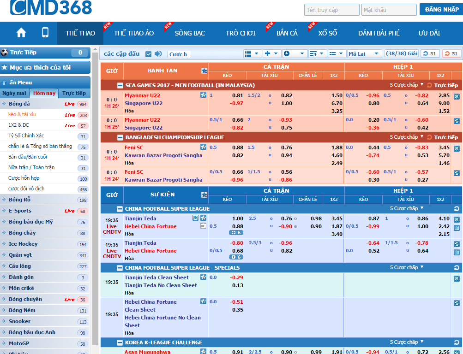Click the home icon in navigation bar
Image resolution: width=463 pixels, height=354 pixels.
click(x=21, y=33)
